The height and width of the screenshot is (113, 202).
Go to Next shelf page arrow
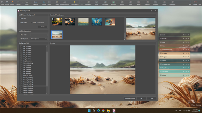tap(190, 3)
